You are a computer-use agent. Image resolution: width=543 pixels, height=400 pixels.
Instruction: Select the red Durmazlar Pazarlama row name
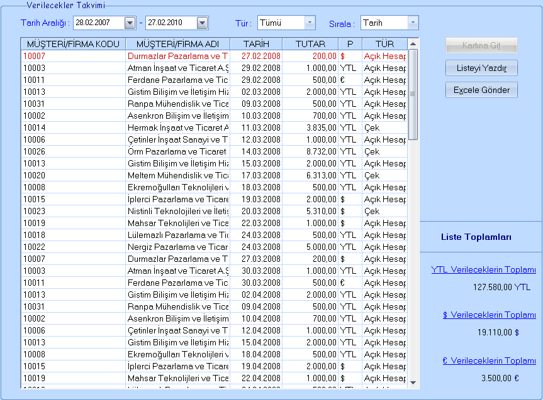click(x=177, y=57)
